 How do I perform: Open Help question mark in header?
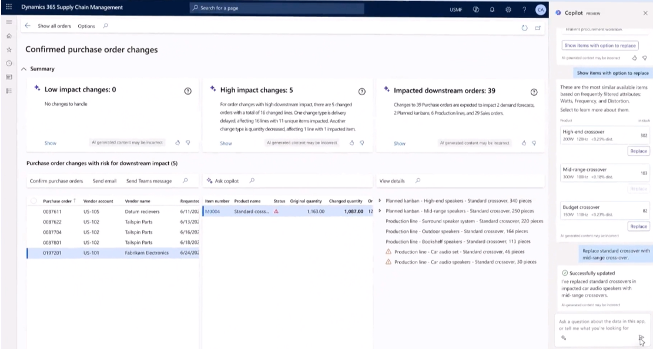[524, 9]
